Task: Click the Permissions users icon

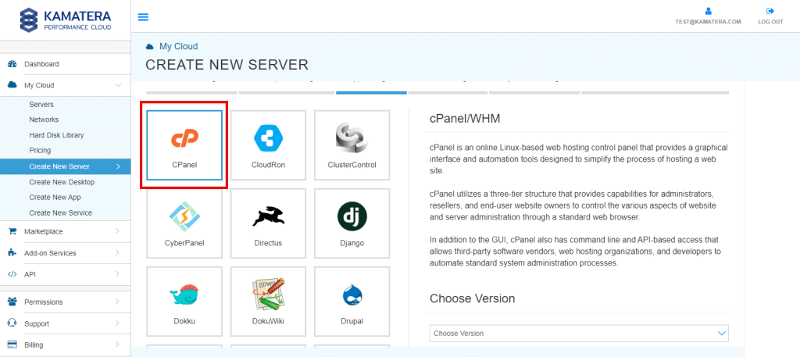Action: (x=12, y=302)
